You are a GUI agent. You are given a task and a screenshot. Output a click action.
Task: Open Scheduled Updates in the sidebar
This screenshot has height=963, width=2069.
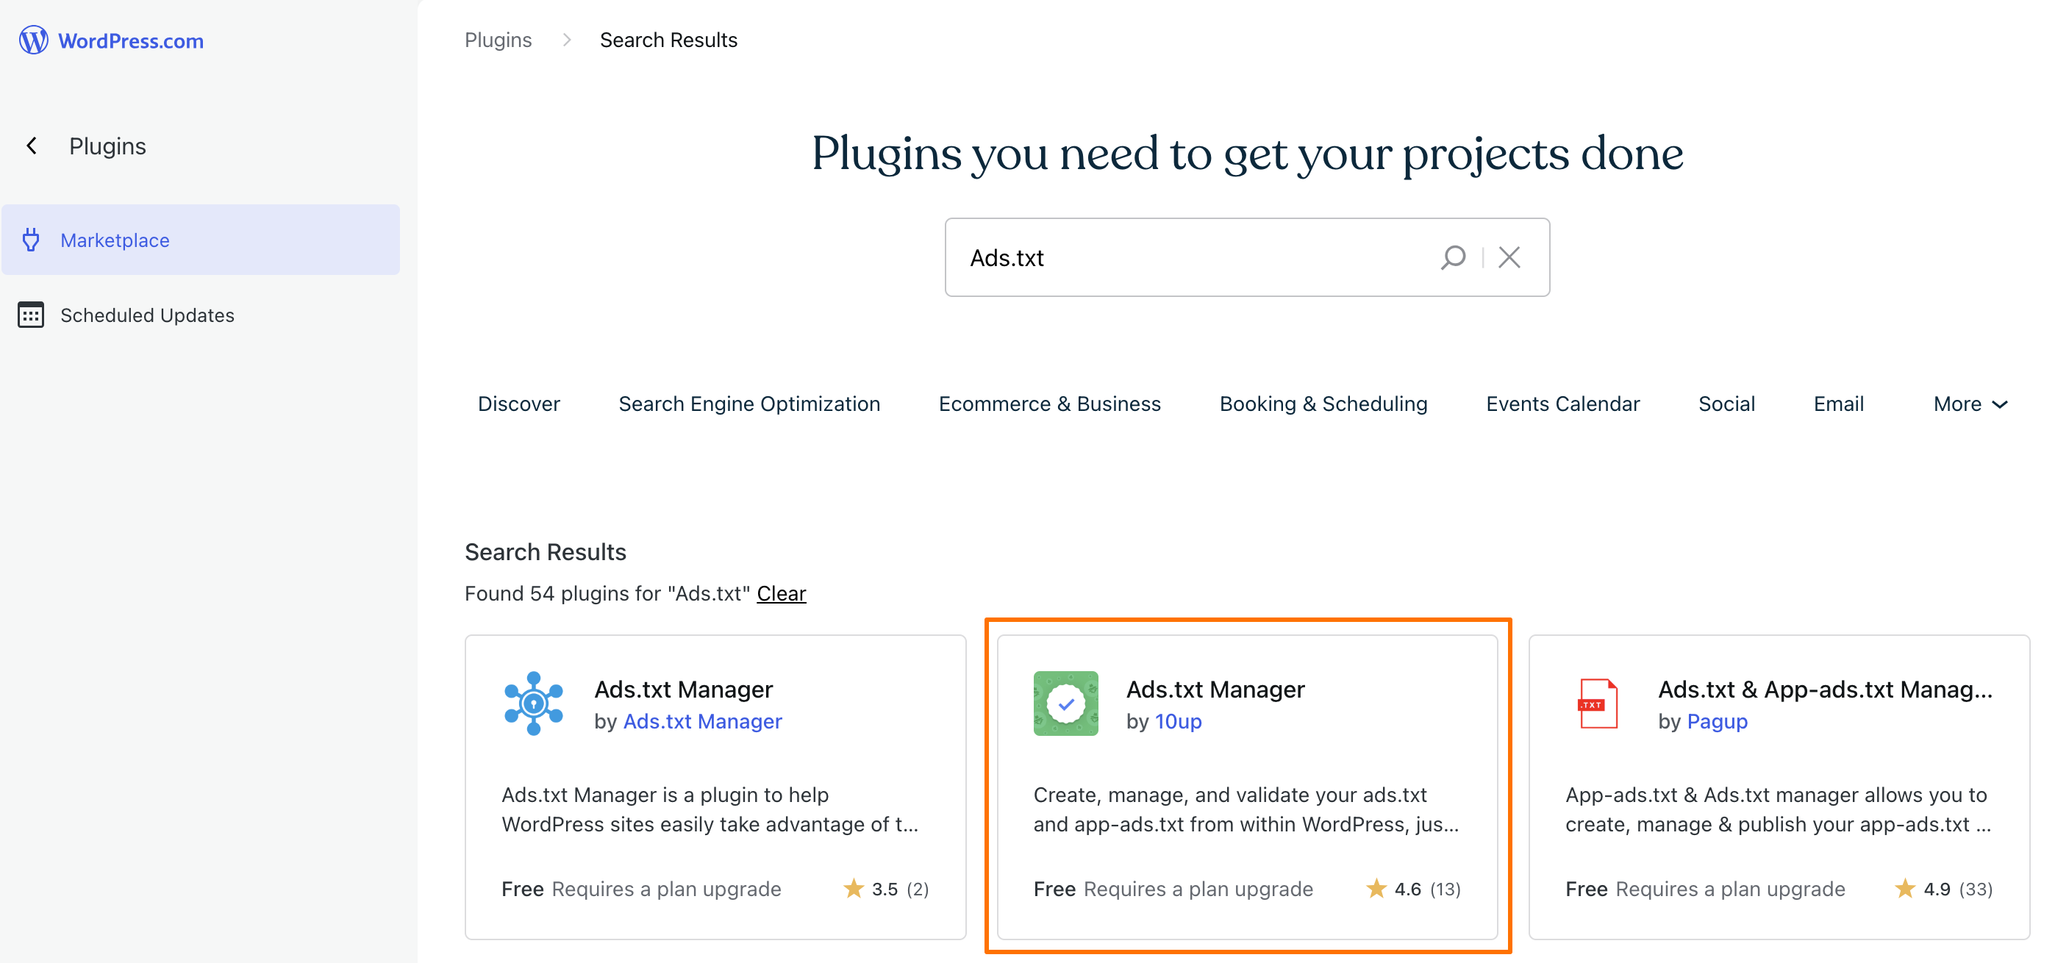[x=147, y=315]
